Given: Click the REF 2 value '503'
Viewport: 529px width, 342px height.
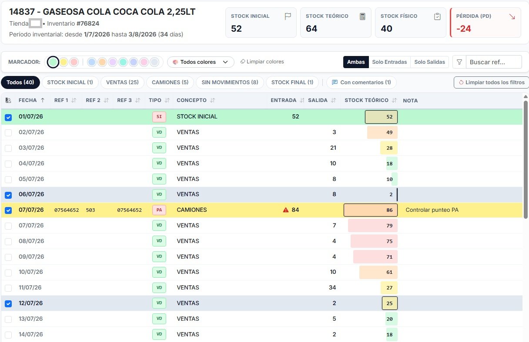Looking at the screenshot, I should click(90, 210).
